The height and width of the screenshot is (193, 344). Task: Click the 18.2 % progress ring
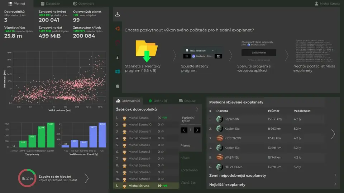pos(27,178)
